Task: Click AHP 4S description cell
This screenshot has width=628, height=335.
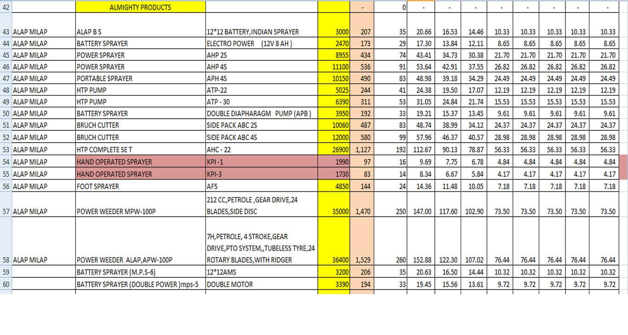Action: 262,67
